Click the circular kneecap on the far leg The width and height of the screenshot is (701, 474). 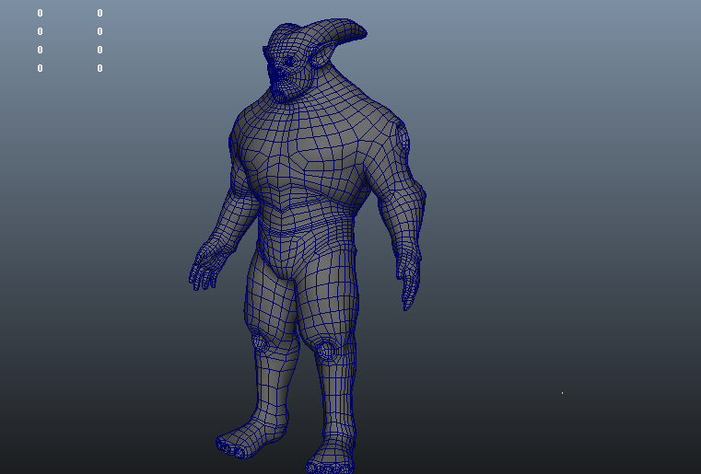(260, 343)
